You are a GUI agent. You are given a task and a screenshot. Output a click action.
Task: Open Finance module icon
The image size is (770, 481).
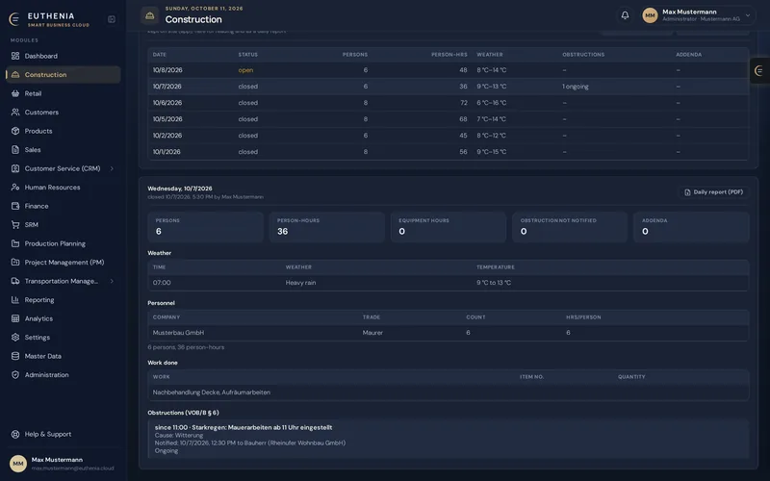[15, 206]
